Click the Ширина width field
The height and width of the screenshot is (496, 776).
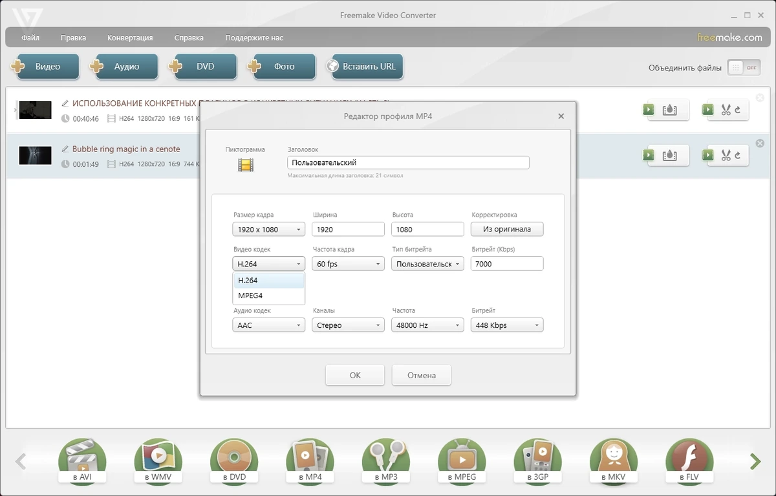pos(348,230)
